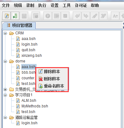Collapse the 学习项目1 folder
Viewport: 124px width, 128px height.
point(5,95)
